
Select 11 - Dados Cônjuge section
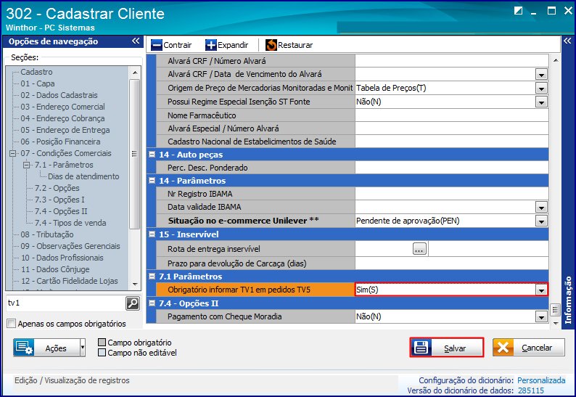pyautogui.click(x=55, y=269)
